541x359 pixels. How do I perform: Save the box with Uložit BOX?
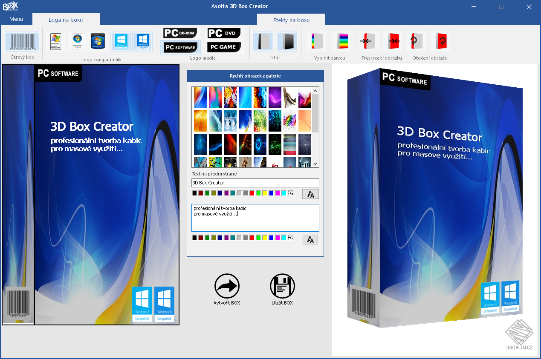[x=282, y=286]
